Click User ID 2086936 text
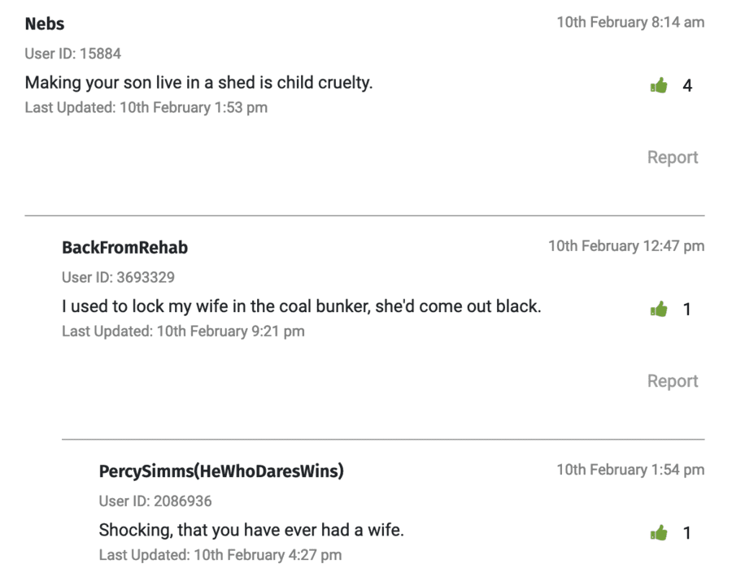Image resolution: width=732 pixels, height=581 pixels. pyautogui.click(x=155, y=501)
